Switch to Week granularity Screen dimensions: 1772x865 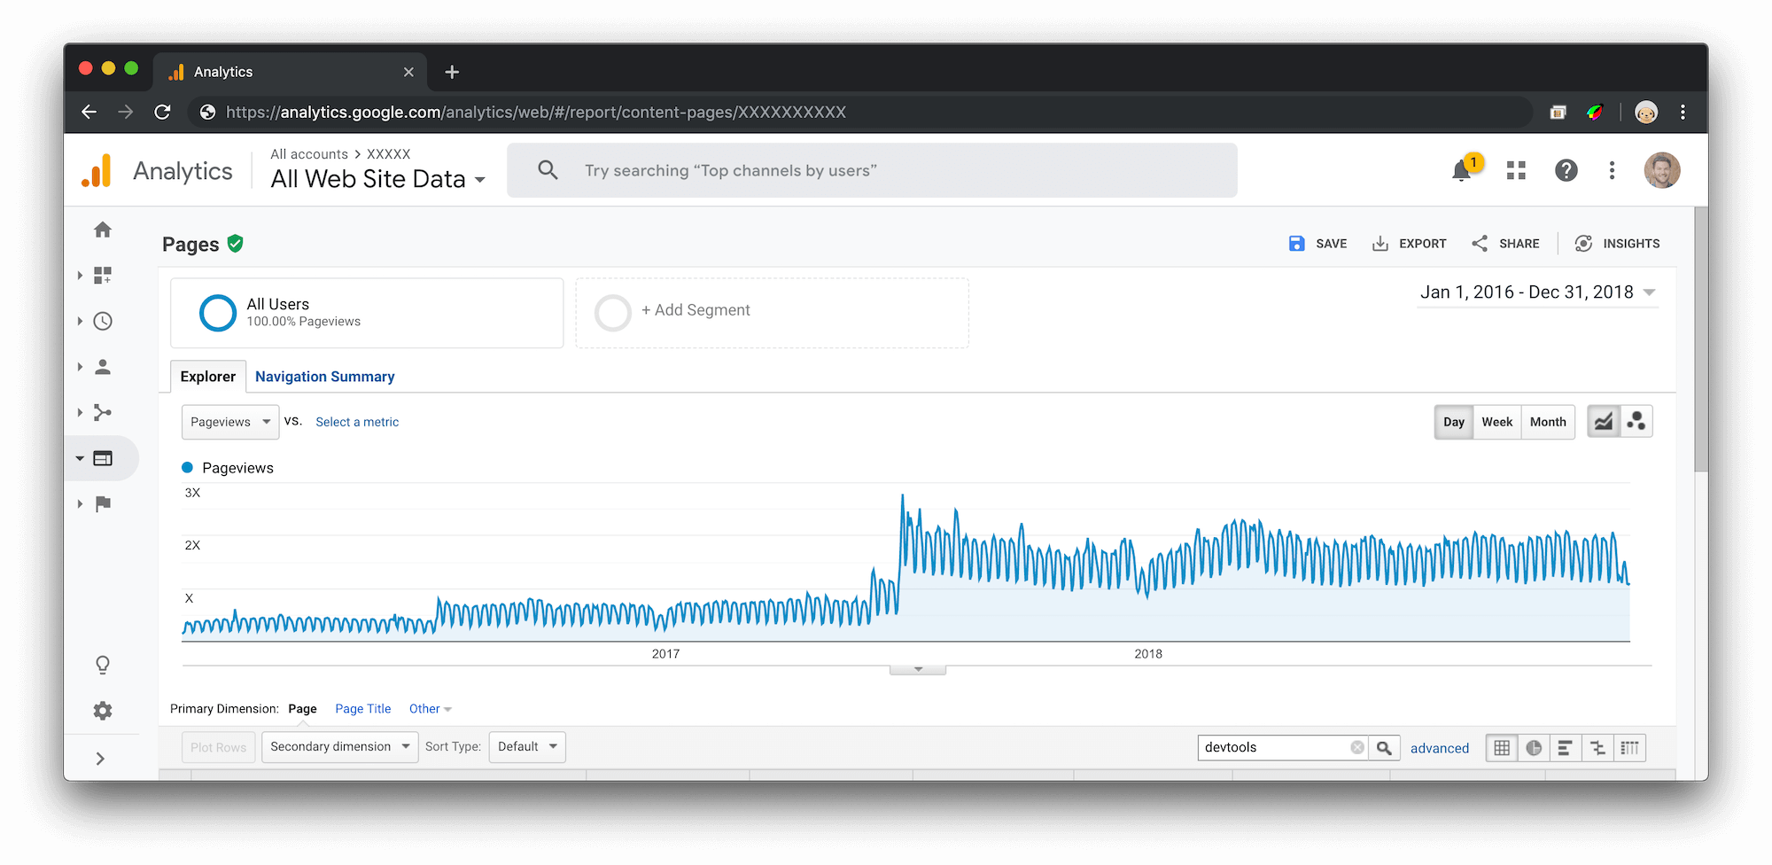point(1496,422)
